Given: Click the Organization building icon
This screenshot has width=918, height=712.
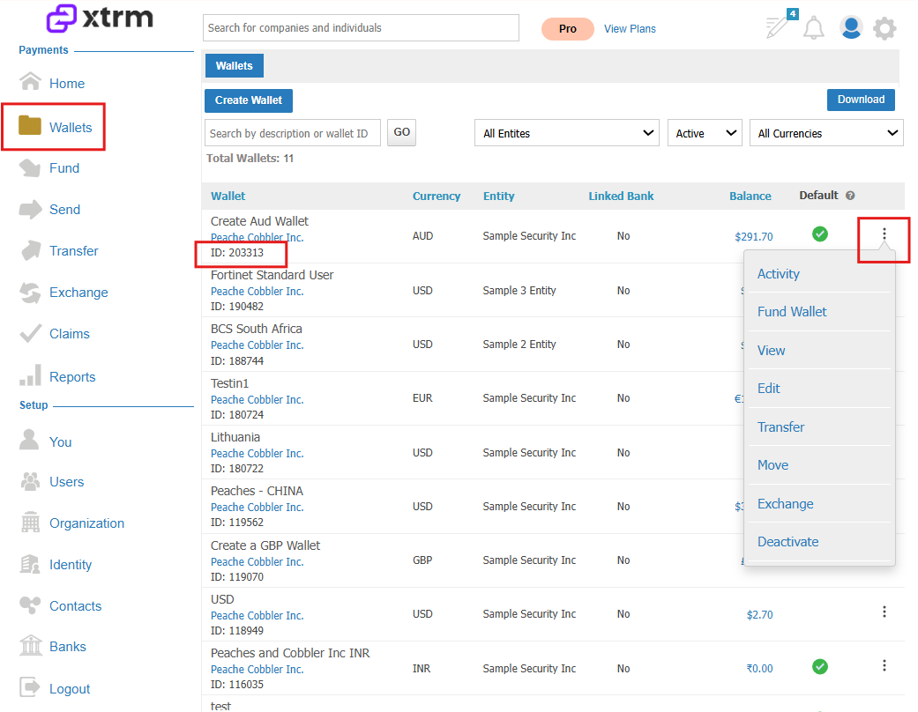Looking at the screenshot, I should (31, 523).
